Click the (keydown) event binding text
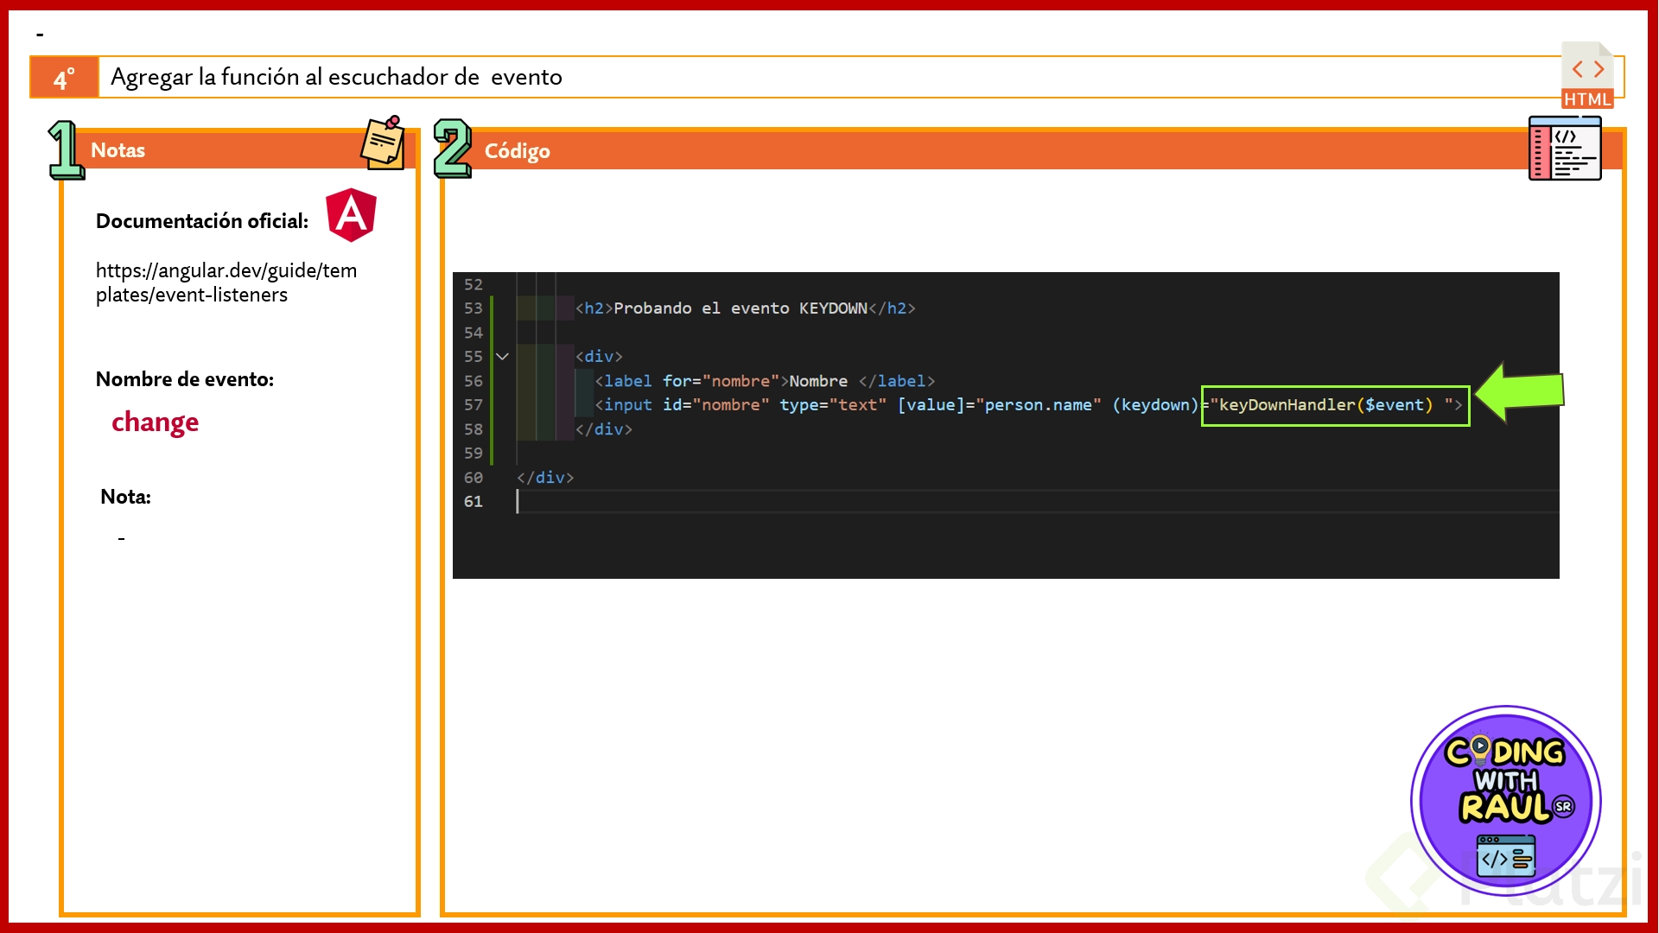 tap(1155, 405)
